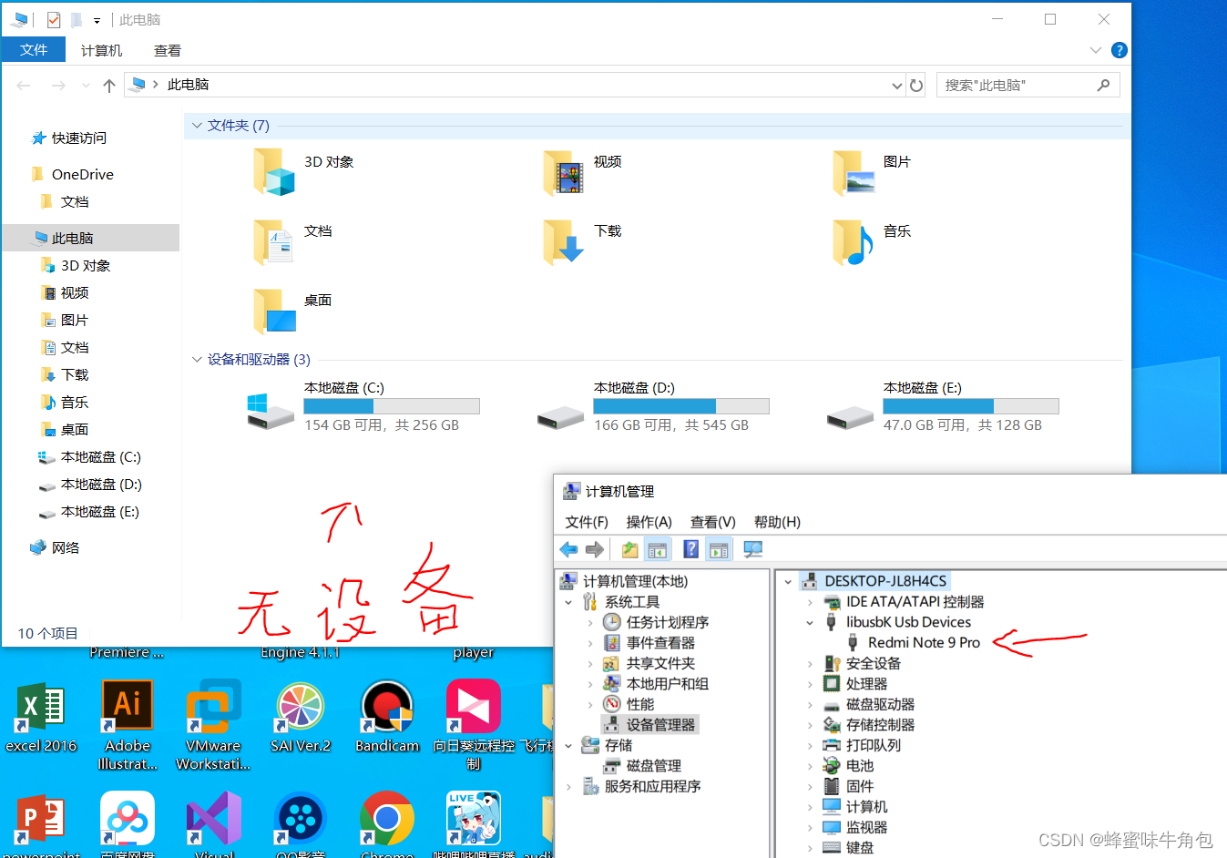Open SAI Ver.2 desktop shortcut
The image size is (1227, 858).
click(301, 720)
